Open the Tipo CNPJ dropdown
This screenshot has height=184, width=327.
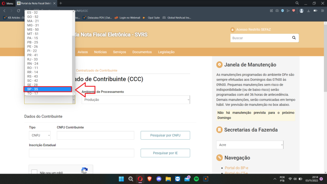[x=40, y=135]
